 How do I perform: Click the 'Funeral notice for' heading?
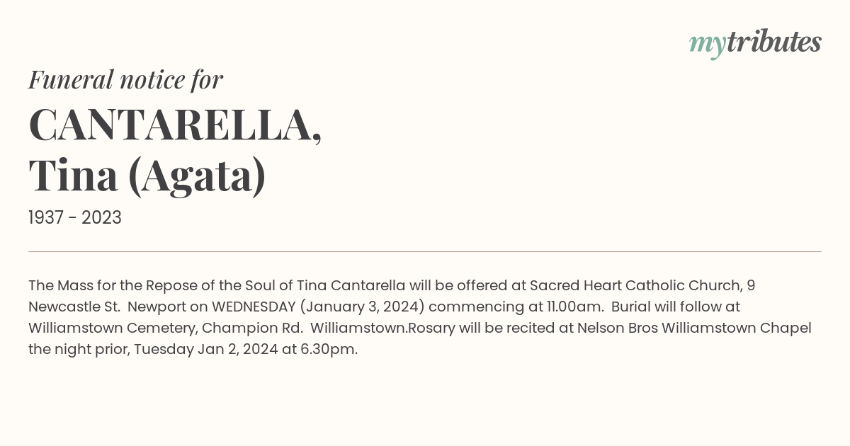(125, 80)
